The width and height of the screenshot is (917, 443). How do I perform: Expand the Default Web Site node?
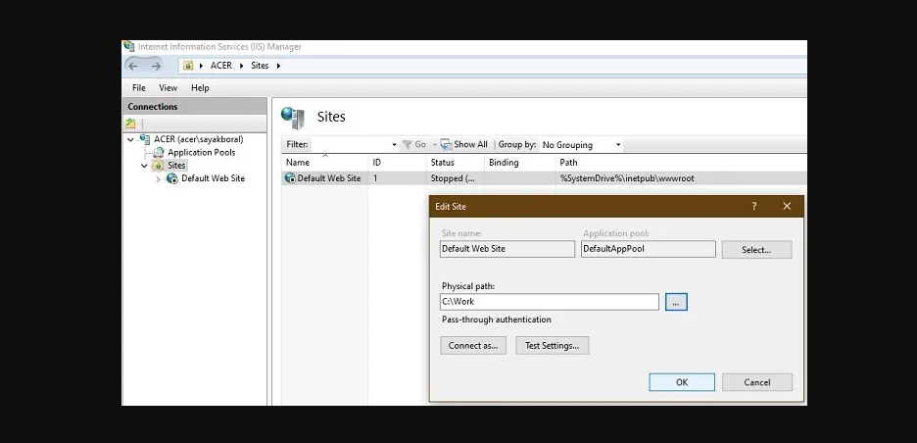point(158,179)
